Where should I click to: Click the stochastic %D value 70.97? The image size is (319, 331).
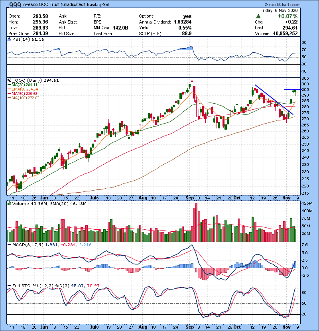click(x=93, y=286)
